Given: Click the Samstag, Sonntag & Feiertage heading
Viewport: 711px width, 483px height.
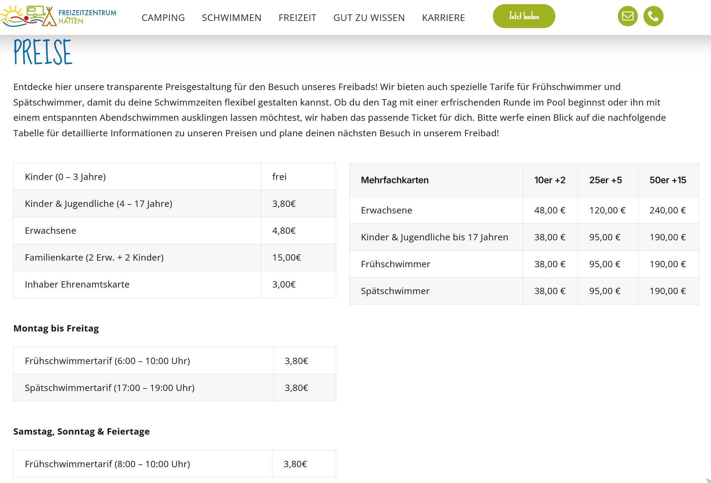Looking at the screenshot, I should 81,432.
